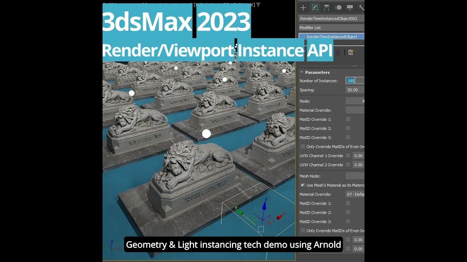
Task: Enable MatID Override 1 under Mesh Node
Action: click(348, 203)
